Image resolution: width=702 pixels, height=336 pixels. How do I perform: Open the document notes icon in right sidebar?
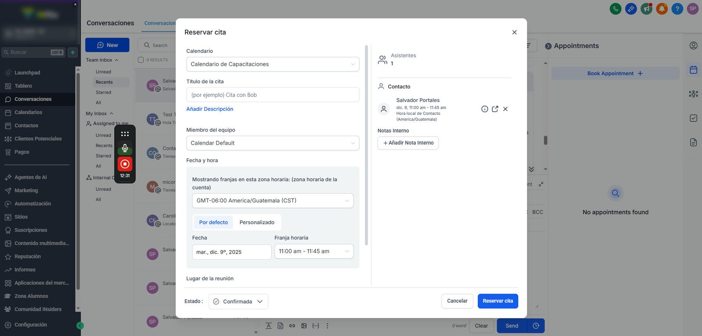[694, 142]
